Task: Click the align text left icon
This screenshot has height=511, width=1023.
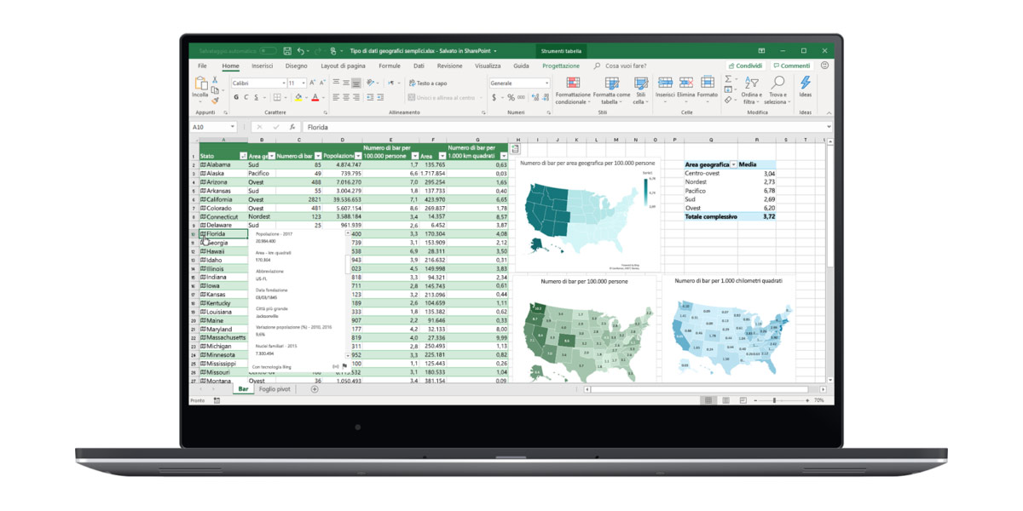Action: (337, 97)
